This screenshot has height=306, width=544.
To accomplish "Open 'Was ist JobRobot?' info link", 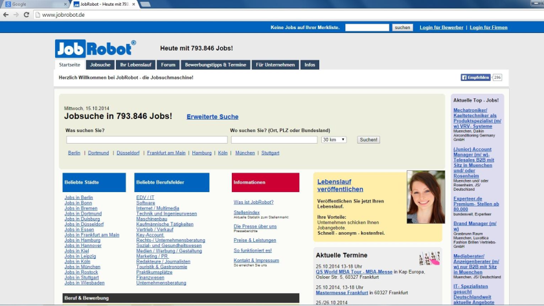I will pyautogui.click(x=254, y=202).
